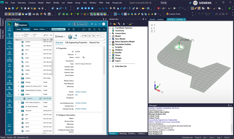Expand the Maitreyi folder
The width and height of the screenshot is (234, 139).
click(19, 82)
